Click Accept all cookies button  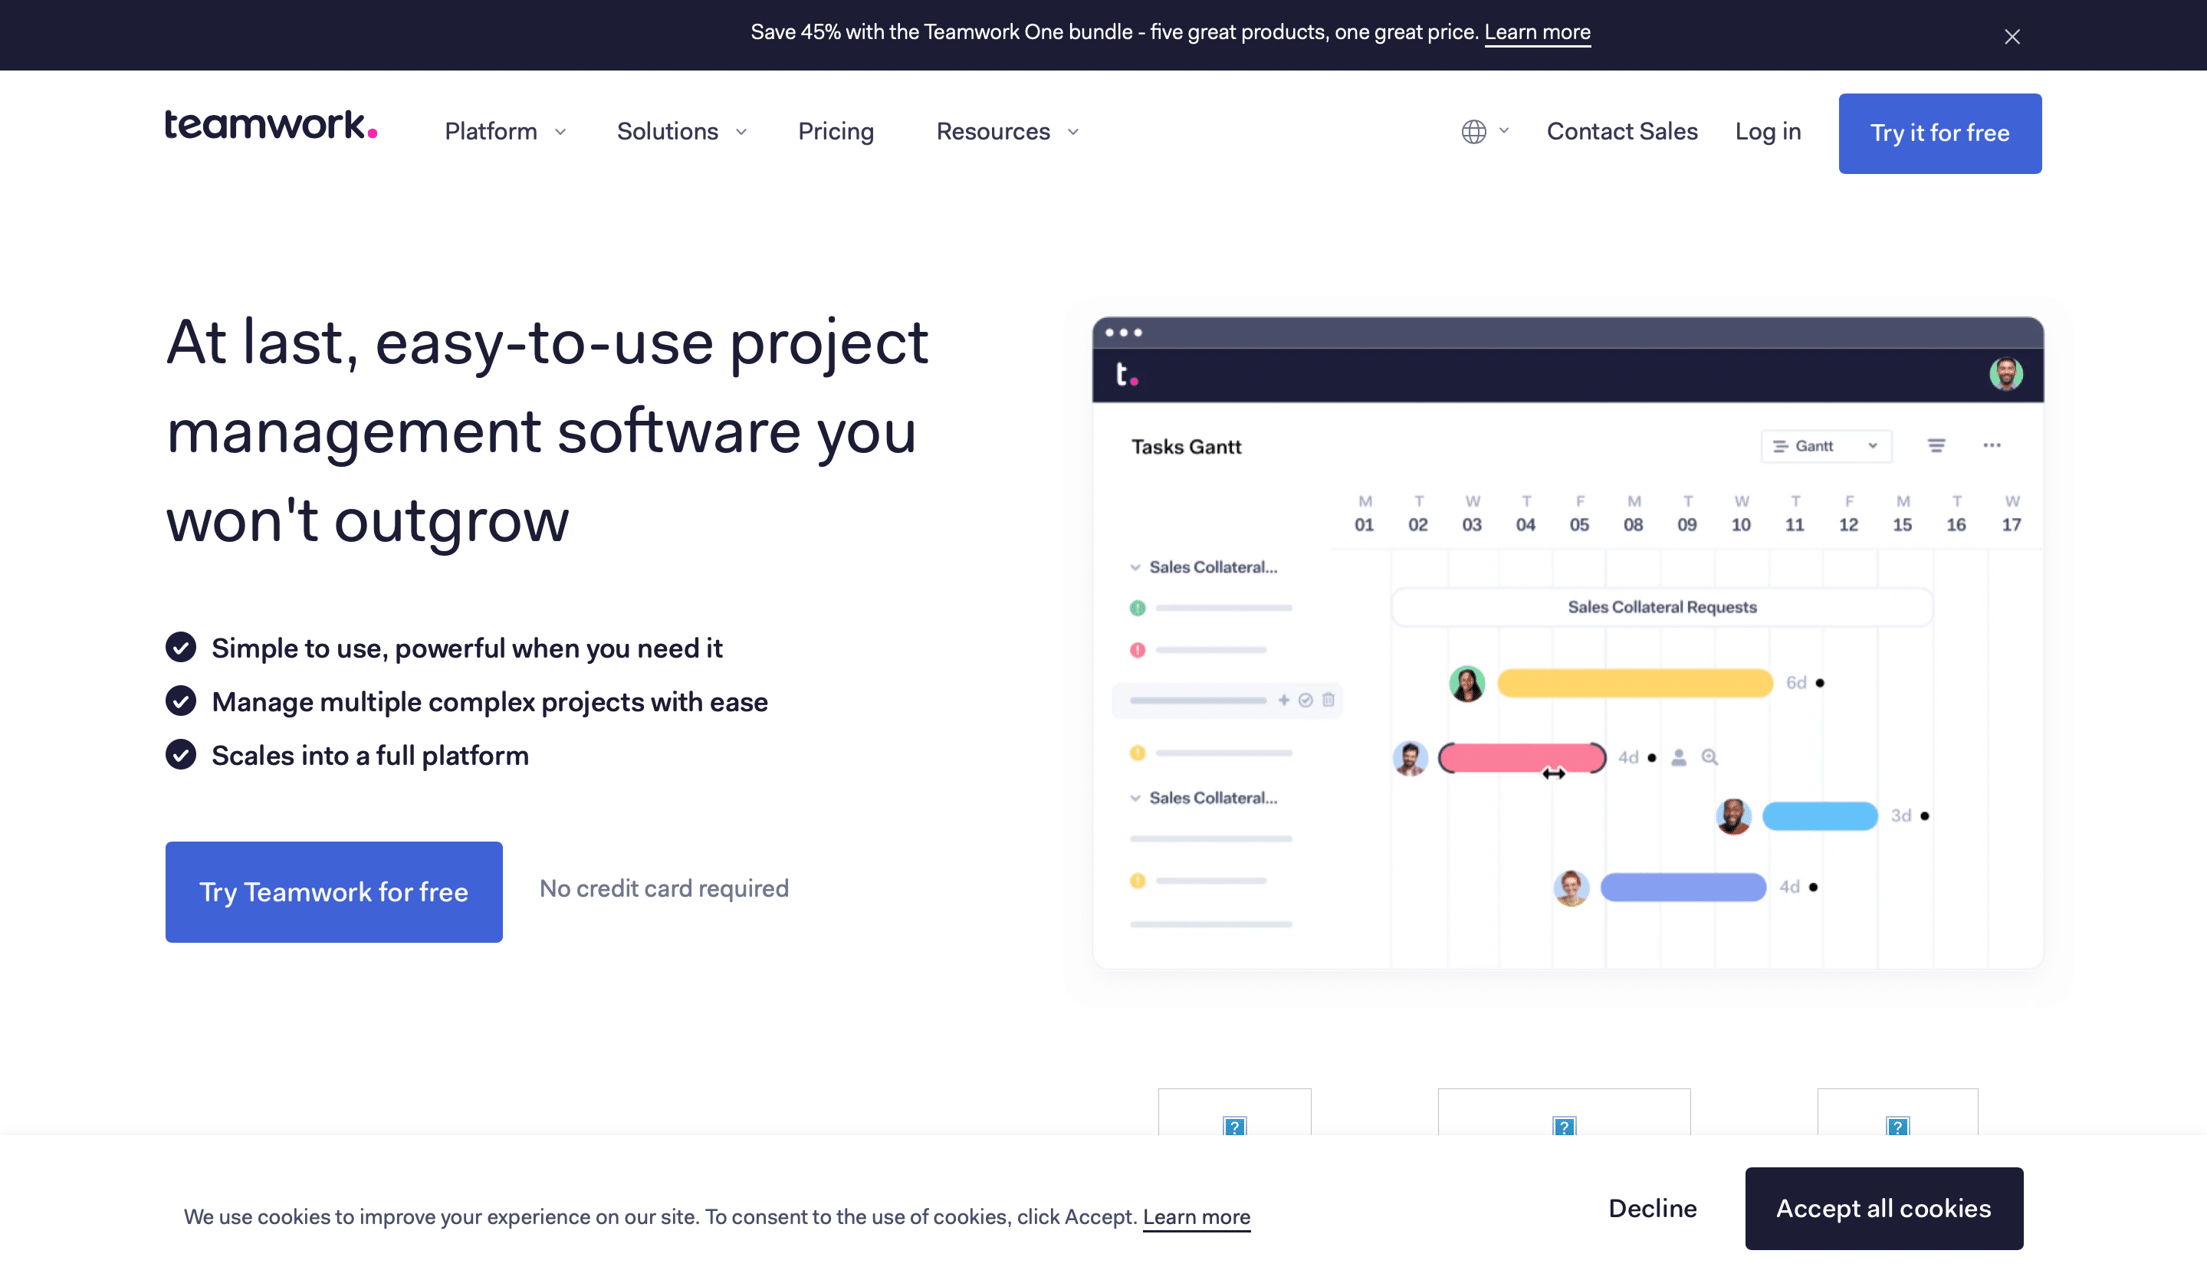pos(1884,1208)
